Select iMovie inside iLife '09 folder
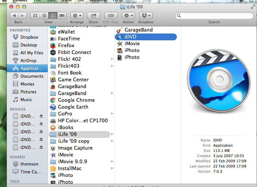Image resolution: width=257 pixels, height=187 pixels. (132, 43)
